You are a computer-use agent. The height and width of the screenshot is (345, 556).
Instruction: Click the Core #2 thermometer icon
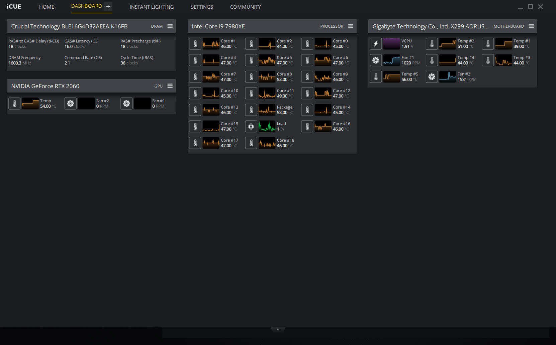pyautogui.click(x=251, y=44)
